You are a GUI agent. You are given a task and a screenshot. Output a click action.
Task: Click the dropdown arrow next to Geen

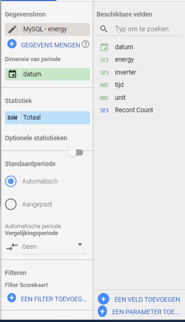(80, 245)
